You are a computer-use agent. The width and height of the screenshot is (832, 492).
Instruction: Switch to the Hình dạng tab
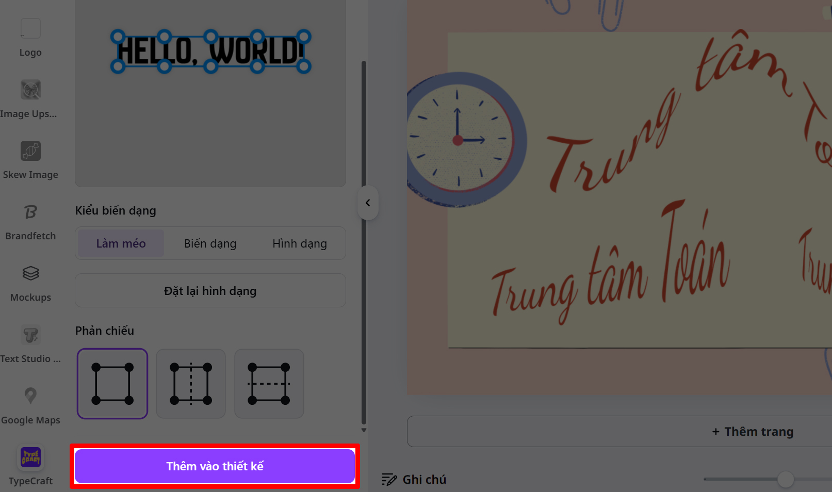[x=300, y=243]
